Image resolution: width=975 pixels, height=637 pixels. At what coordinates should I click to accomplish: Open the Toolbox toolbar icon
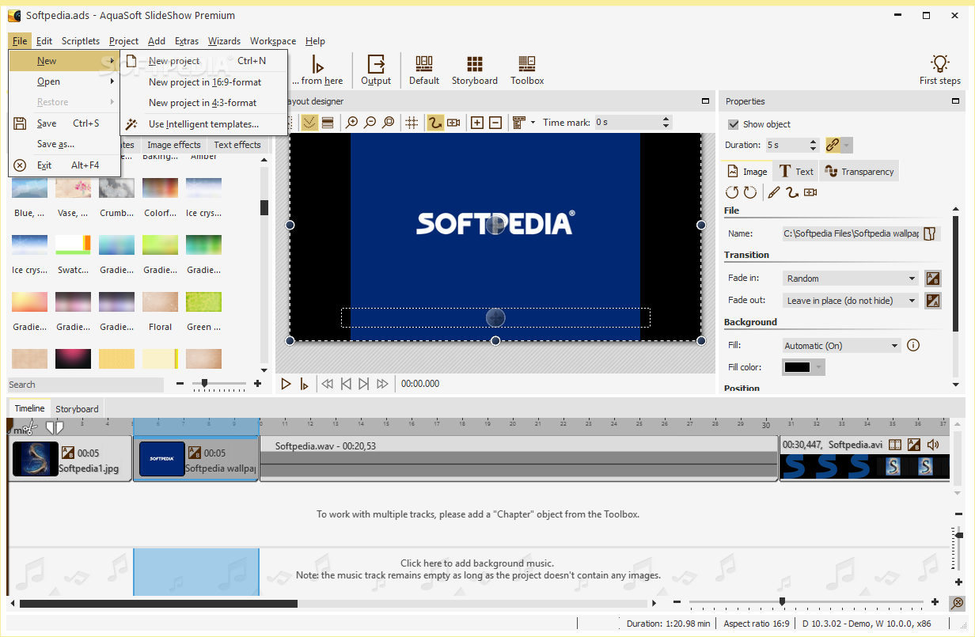pyautogui.click(x=527, y=70)
